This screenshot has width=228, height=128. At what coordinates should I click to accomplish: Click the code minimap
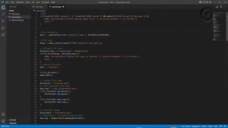coord(219,27)
